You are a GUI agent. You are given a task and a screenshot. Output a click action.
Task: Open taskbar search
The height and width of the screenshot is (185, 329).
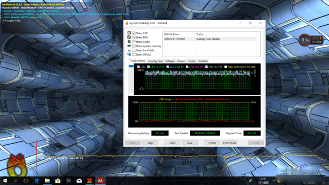click(x=16, y=181)
